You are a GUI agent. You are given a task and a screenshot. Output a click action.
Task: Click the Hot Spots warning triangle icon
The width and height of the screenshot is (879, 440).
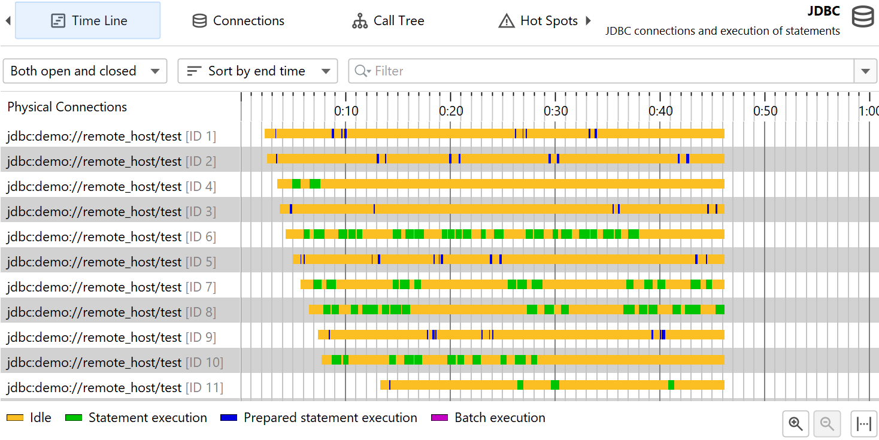[507, 21]
